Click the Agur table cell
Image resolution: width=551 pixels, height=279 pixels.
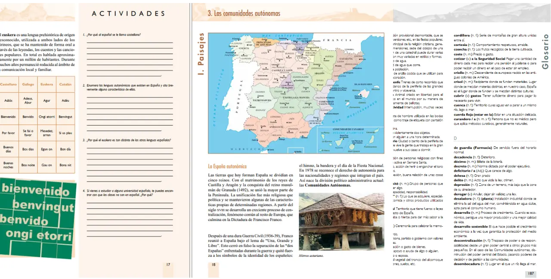point(47,100)
